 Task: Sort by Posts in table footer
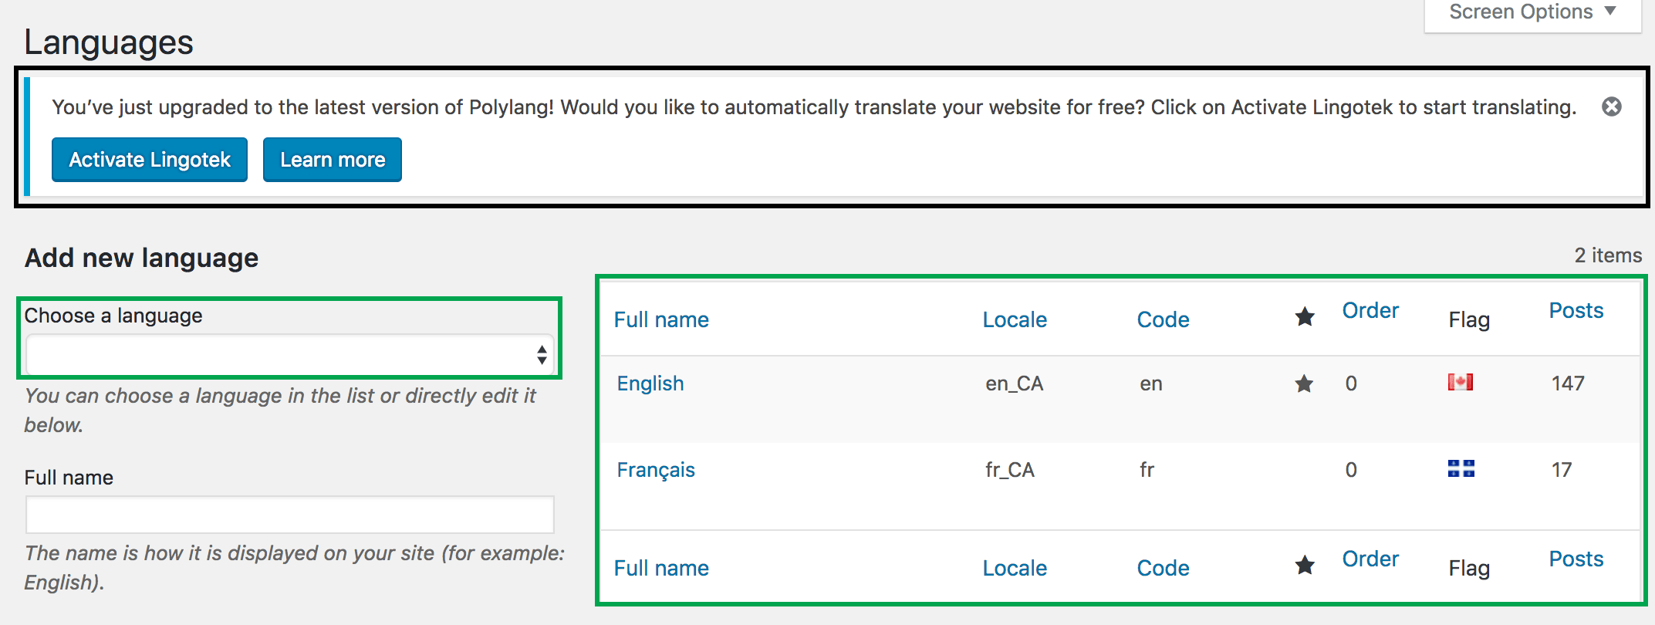pyautogui.click(x=1576, y=559)
